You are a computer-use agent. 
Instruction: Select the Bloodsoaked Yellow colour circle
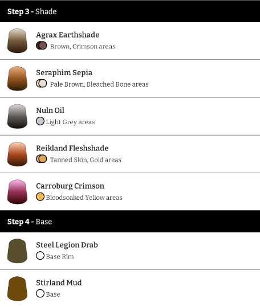40,197
